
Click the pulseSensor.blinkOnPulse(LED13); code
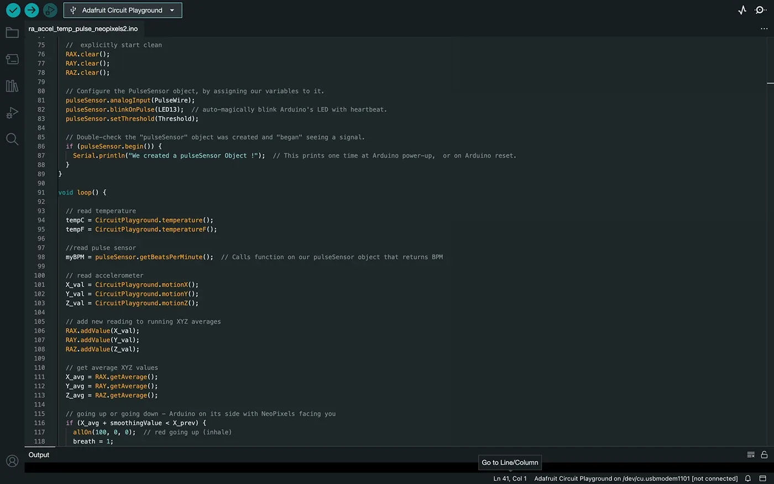[x=124, y=110]
